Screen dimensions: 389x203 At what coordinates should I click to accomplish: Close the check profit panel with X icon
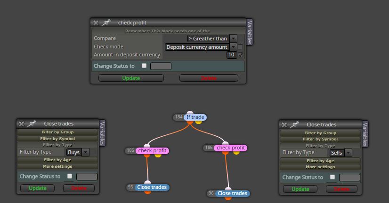(x=96, y=23)
